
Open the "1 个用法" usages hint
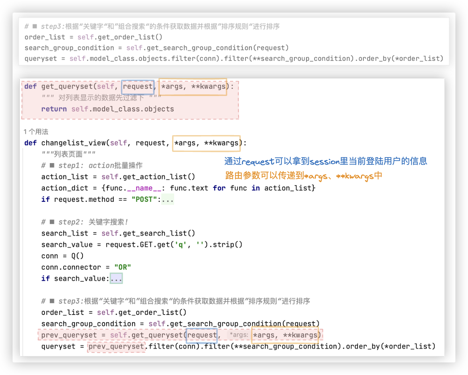click(x=36, y=132)
